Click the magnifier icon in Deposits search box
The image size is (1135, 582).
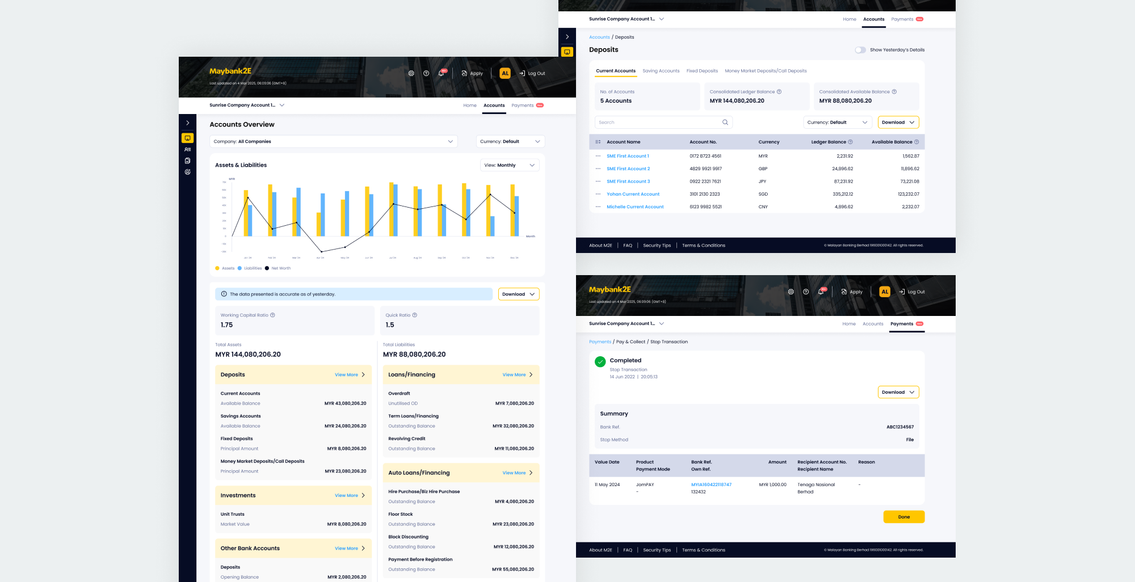pos(725,122)
